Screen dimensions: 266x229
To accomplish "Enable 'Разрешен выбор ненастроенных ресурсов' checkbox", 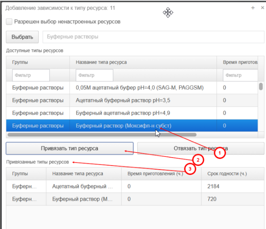I will pos(9,22).
